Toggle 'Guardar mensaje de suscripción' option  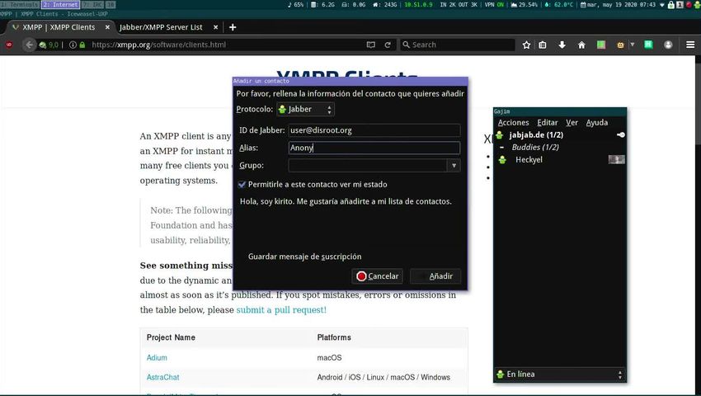[304, 257]
